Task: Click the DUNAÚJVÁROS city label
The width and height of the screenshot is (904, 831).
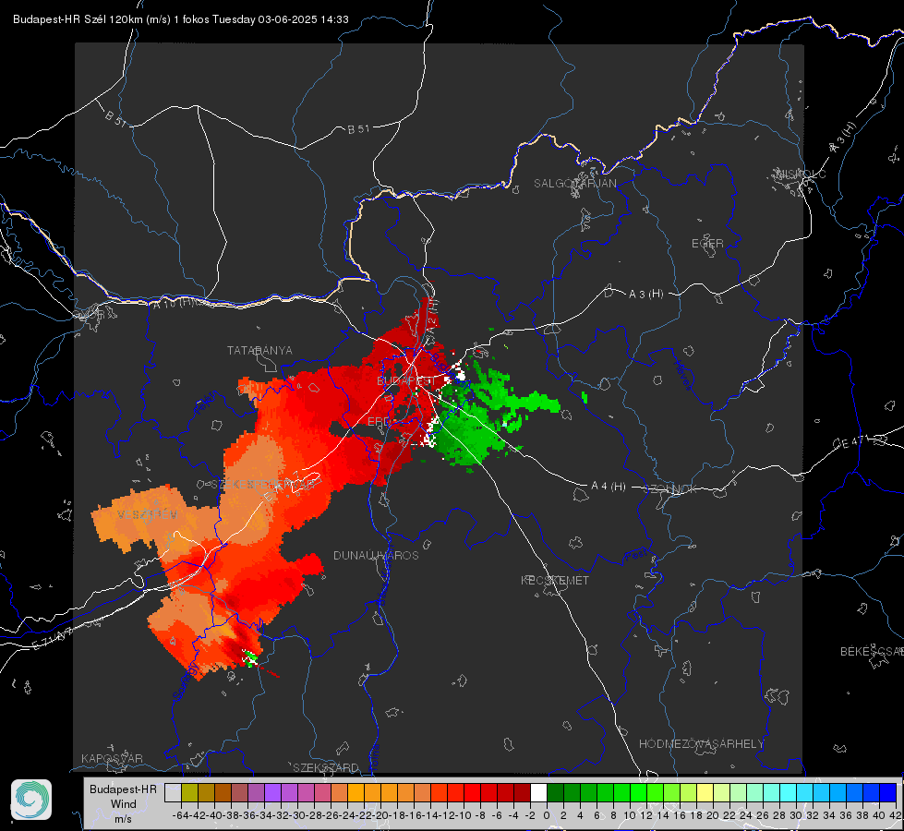Action: [376, 555]
